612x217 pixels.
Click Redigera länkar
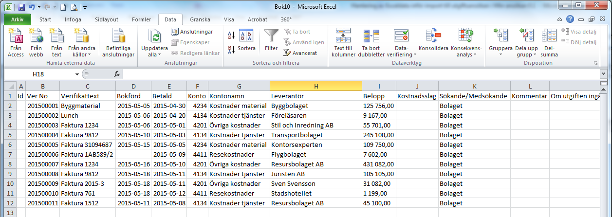(x=195, y=53)
